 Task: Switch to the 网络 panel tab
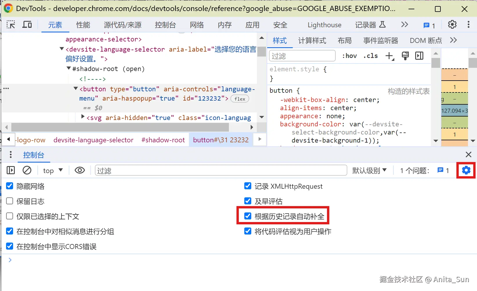click(197, 25)
